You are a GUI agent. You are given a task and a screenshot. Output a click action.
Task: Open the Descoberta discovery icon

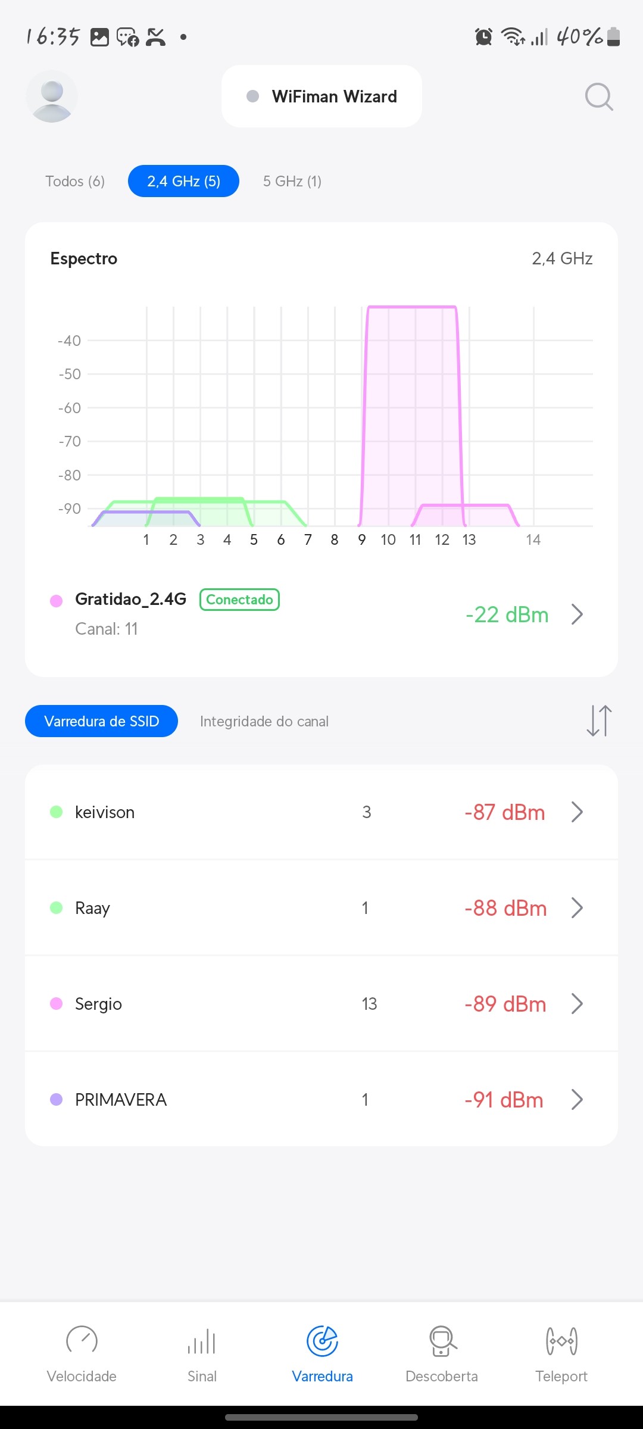click(x=442, y=1341)
